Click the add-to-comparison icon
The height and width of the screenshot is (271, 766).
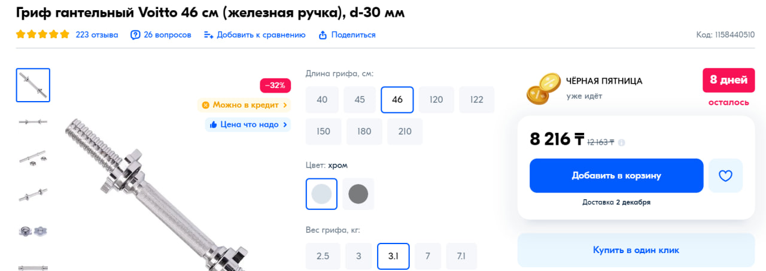(x=209, y=35)
